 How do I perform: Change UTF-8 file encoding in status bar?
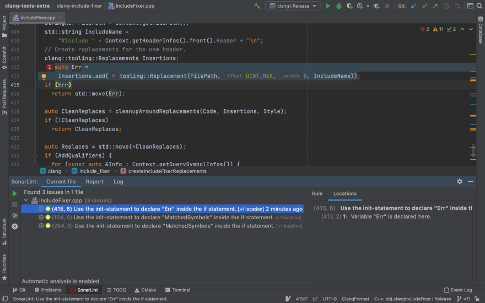tap(330, 299)
